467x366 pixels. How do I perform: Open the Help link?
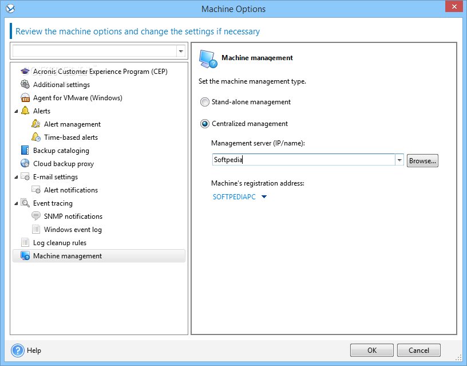pos(34,350)
